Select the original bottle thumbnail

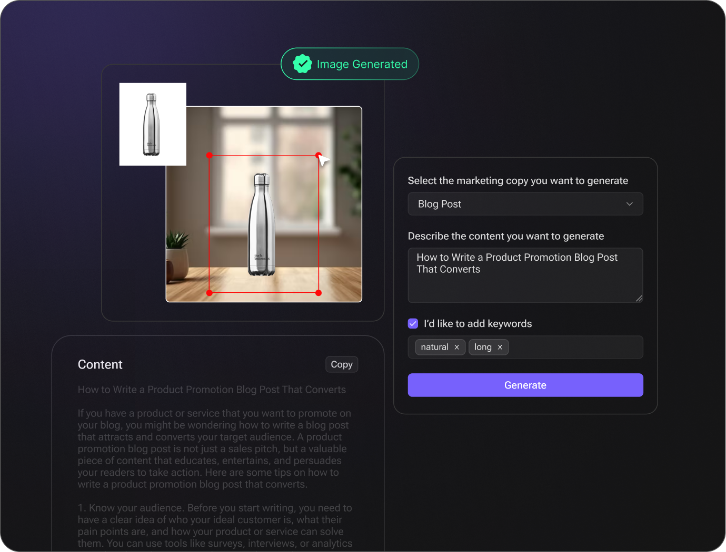(x=153, y=124)
